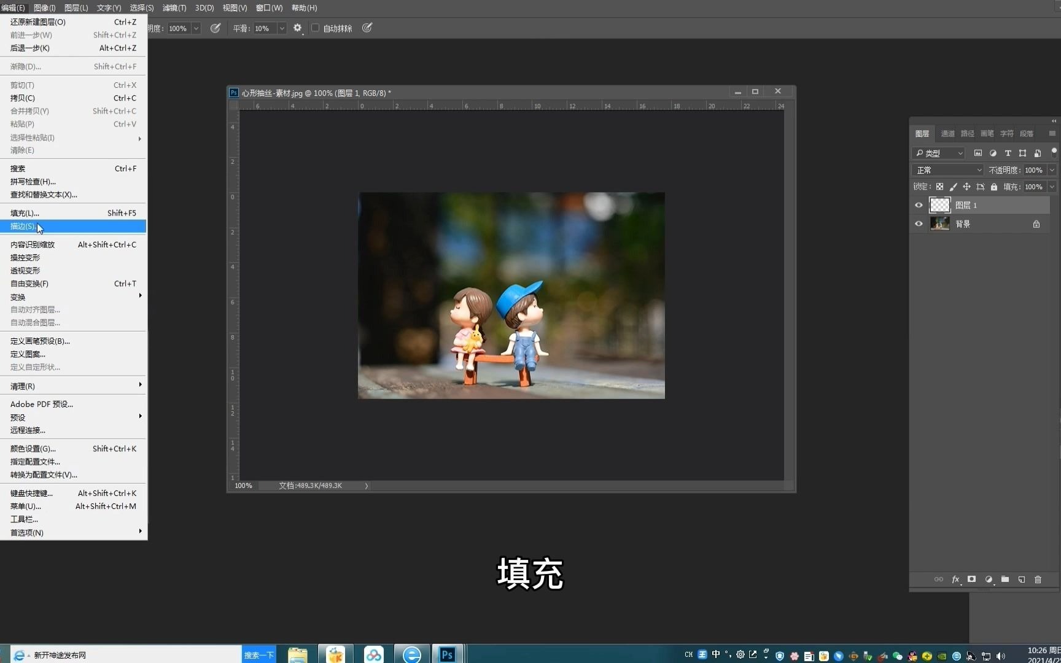This screenshot has height=663, width=1061.
Task: Choose 描边(S) from Edit menu
Action: (x=73, y=226)
